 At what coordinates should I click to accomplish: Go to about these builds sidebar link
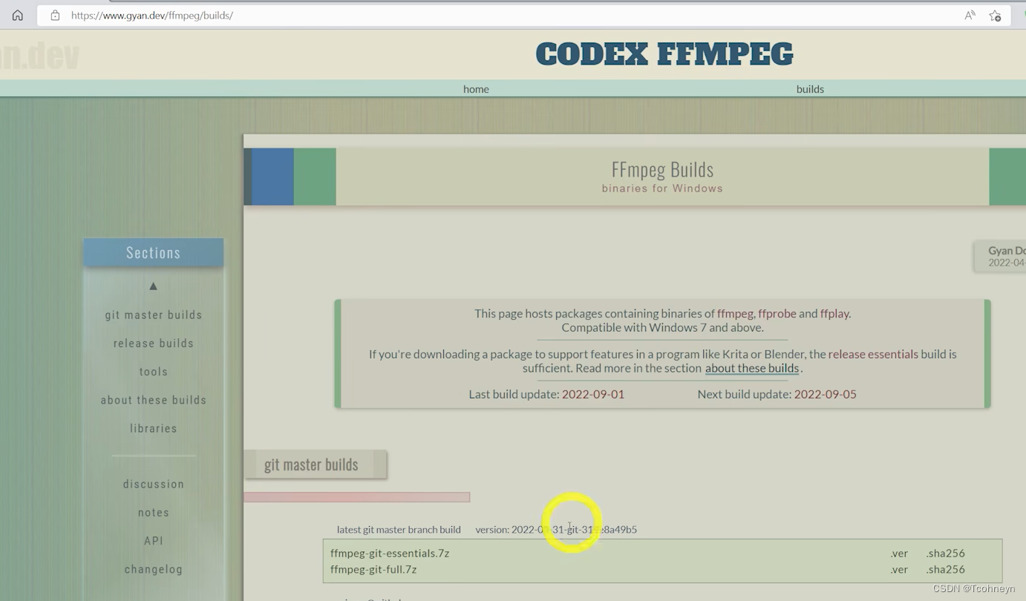pos(154,400)
